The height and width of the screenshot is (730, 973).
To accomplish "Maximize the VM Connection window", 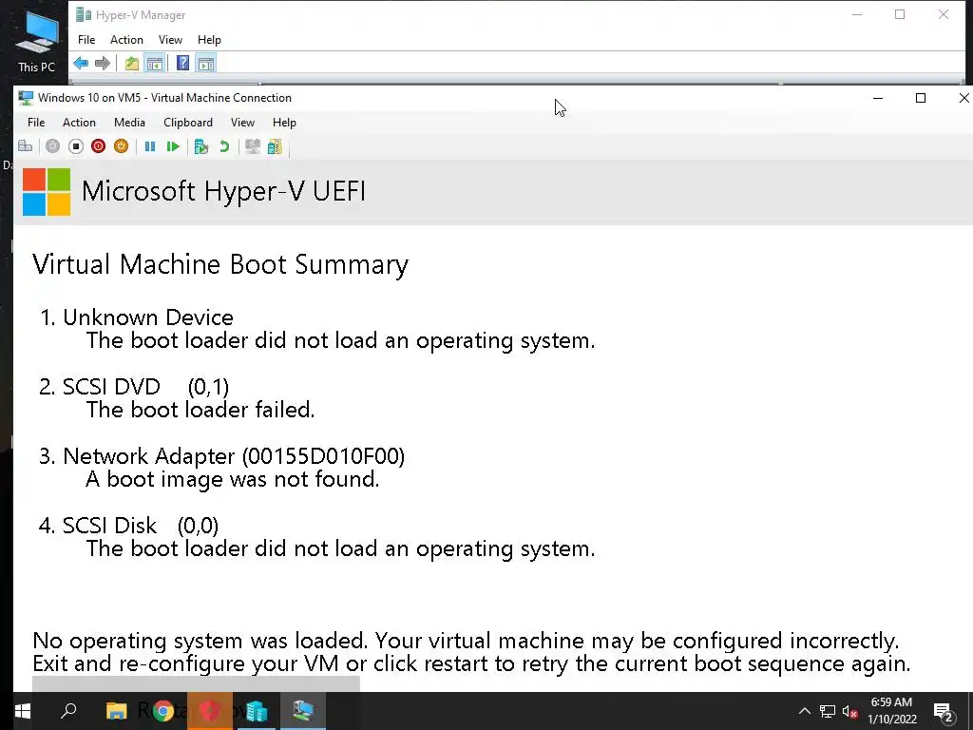I will pyautogui.click(x=921, y=98).
